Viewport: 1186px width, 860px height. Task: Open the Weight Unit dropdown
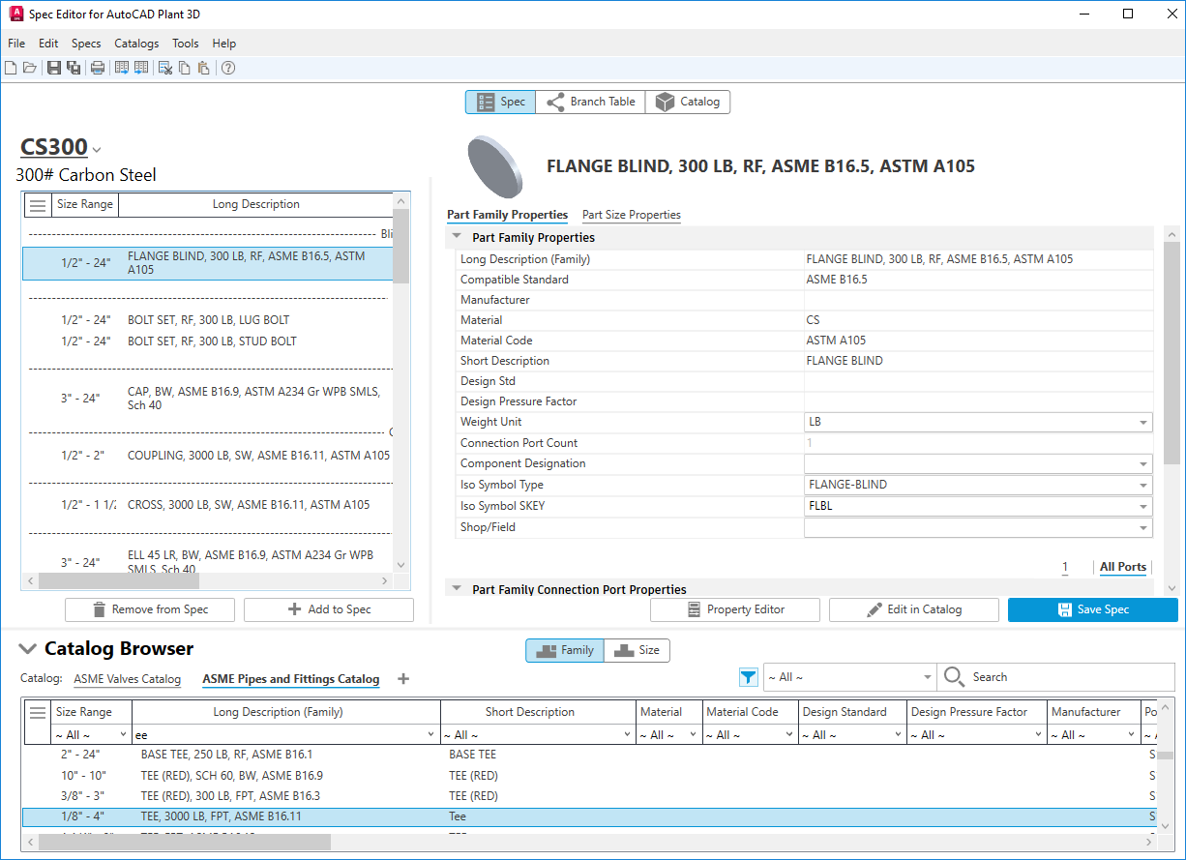click(x=1144, y=423)
